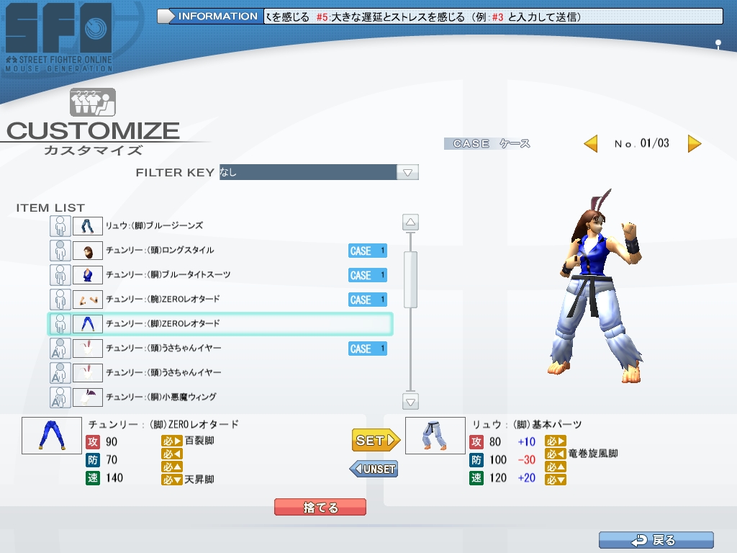Viewport: 737px width, 553px height.
Task: Click body-type icon beside ブルータイトスーツ
Action: (60, 275)
